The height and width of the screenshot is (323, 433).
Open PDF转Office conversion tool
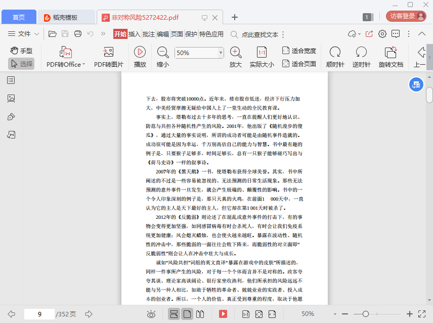pos(66,57)
